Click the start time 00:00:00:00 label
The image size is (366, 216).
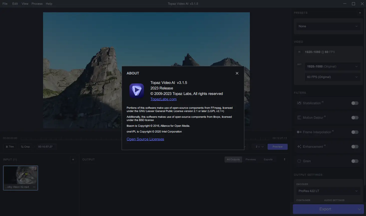pyautogui.click(x=10, y=138)
